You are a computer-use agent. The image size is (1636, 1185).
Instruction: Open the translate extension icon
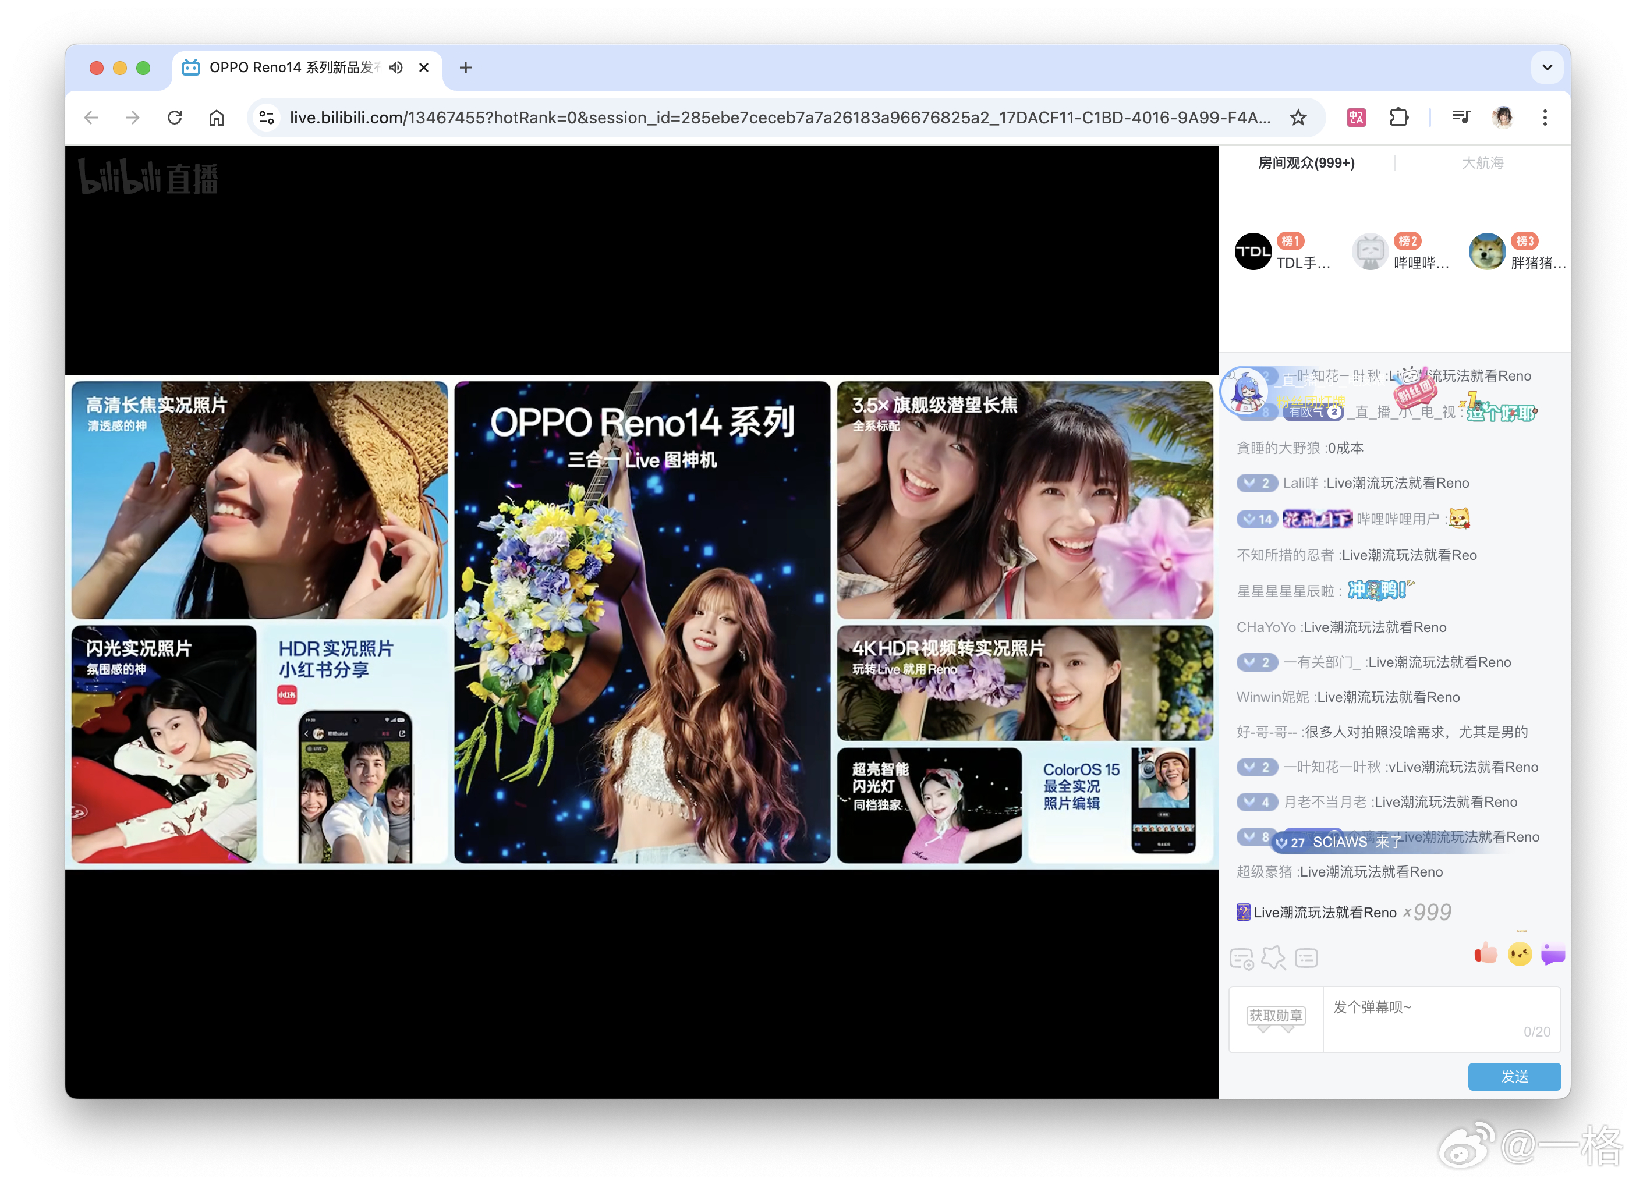pyautogui.click(x=1356, y=118)
